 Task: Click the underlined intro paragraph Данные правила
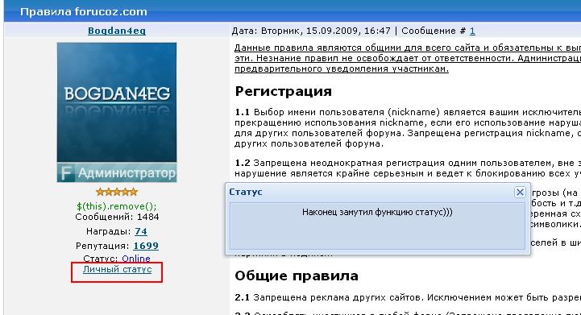[408, 58]
